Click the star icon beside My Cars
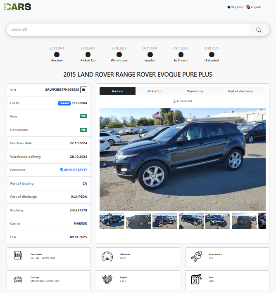 [228, 7]
